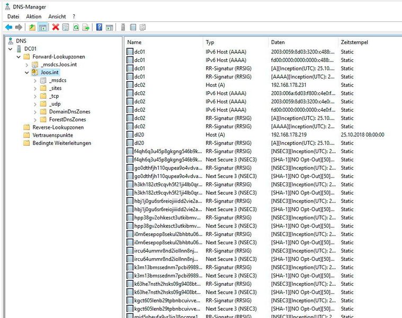Click the 192.168.178.219 data cell
402x318 pixels.
click(x=289, y=135)
